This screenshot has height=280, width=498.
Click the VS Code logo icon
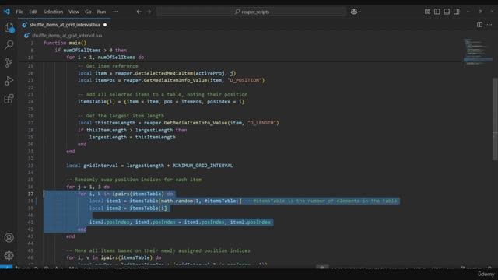(7, 12)
